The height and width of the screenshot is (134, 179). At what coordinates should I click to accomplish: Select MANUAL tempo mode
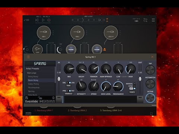click(135, 84)
